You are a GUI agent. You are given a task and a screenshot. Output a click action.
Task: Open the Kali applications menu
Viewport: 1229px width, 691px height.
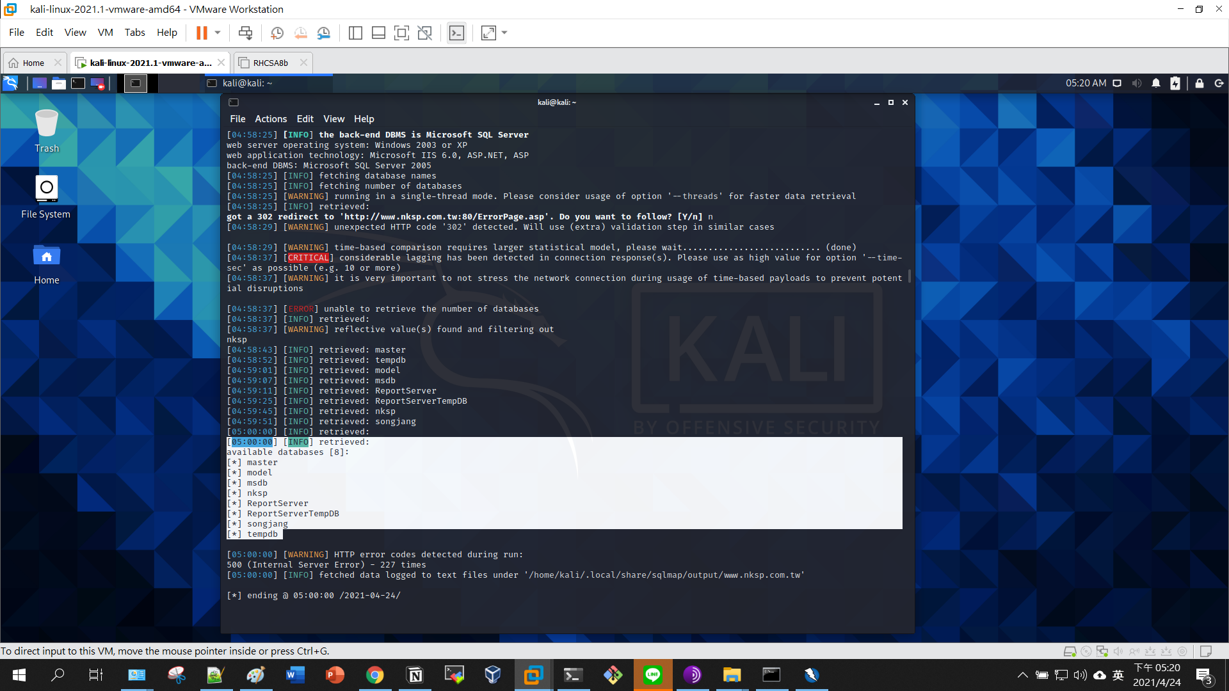pyautogui.click(x=10, y=83)
